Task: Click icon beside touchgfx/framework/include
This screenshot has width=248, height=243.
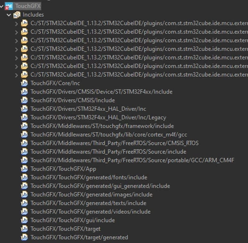Action: tap(24, 126)
